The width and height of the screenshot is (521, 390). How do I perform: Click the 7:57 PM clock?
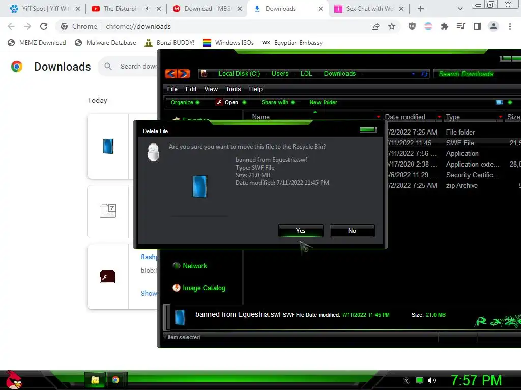click(476, 380)
